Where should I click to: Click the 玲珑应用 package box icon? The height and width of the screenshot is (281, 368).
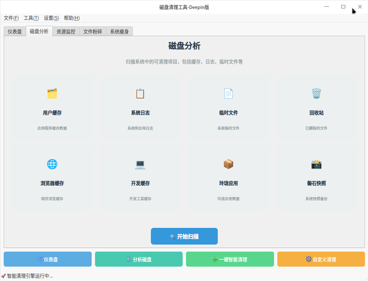pos(228,164)
